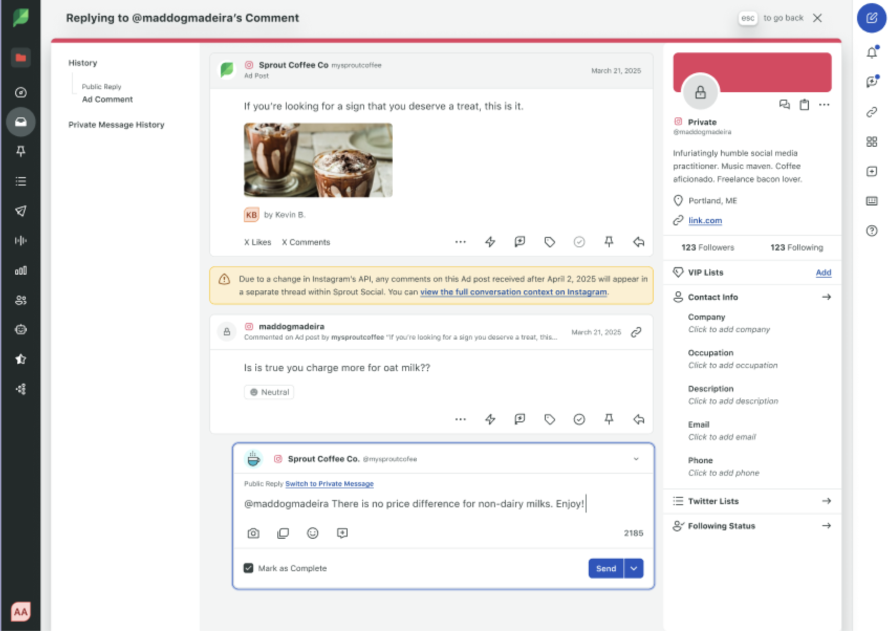Click the 123 Followers count

coord(708,247)
